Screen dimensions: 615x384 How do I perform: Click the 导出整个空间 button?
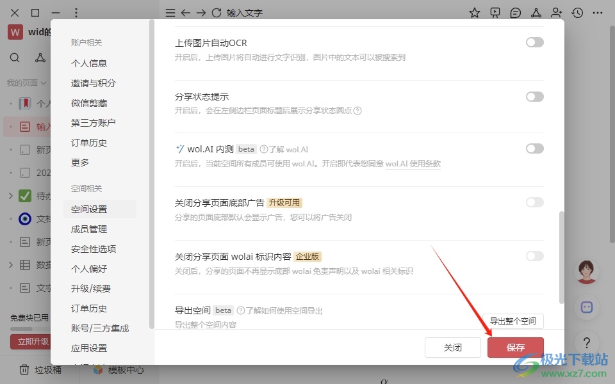pos(513,321)
